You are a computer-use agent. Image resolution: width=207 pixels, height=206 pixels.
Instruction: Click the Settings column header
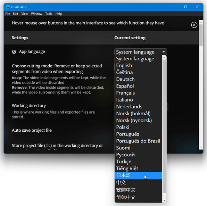point(20,38)
